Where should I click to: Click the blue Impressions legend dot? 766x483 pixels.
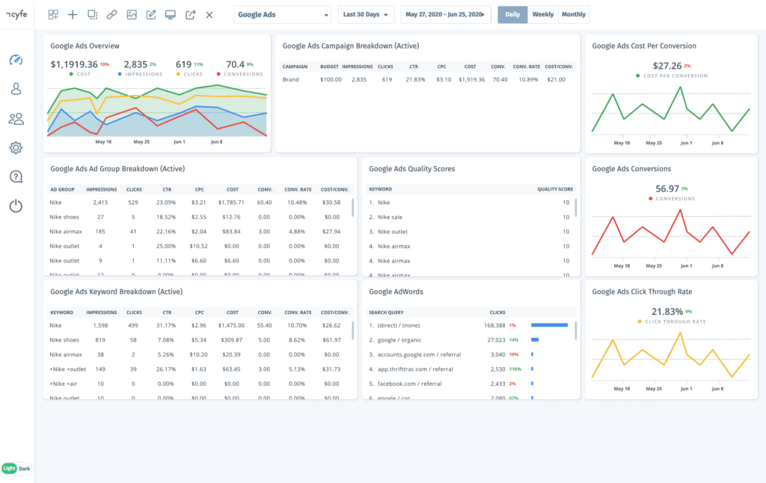pos(120,74)
